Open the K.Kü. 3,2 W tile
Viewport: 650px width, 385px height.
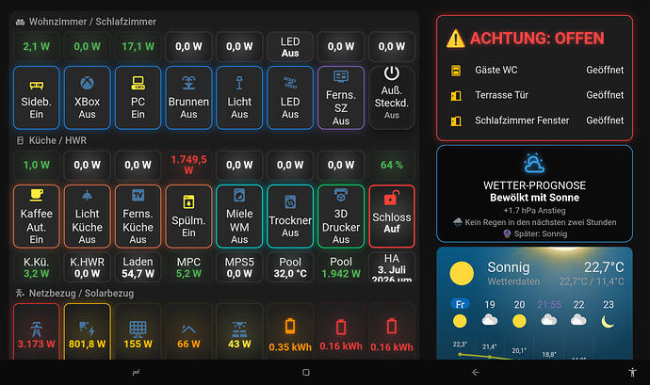(x=37, y=267)
